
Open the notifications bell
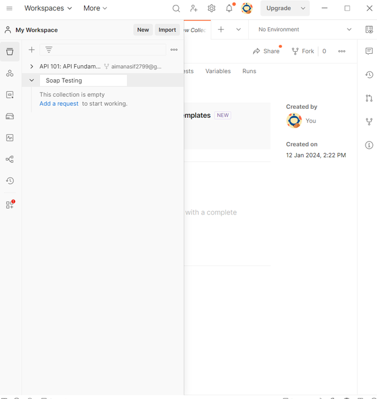229,8
